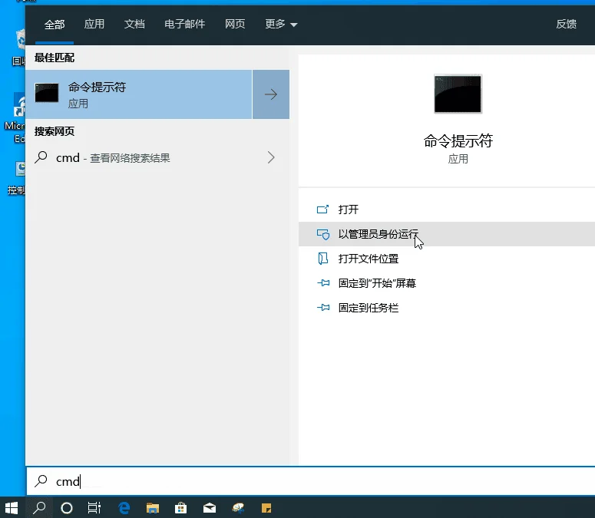
Task: Open Sticky Notes from the taskbar
Action: pos(266,507)
